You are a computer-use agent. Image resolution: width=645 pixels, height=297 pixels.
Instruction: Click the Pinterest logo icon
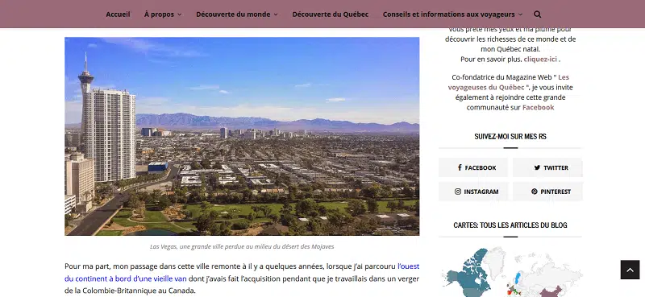[x=534, y=192]
